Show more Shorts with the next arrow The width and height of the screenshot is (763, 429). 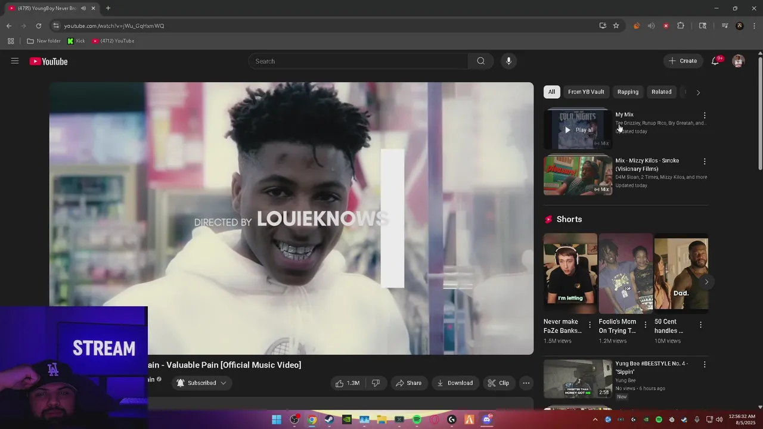tap(706, 282)
